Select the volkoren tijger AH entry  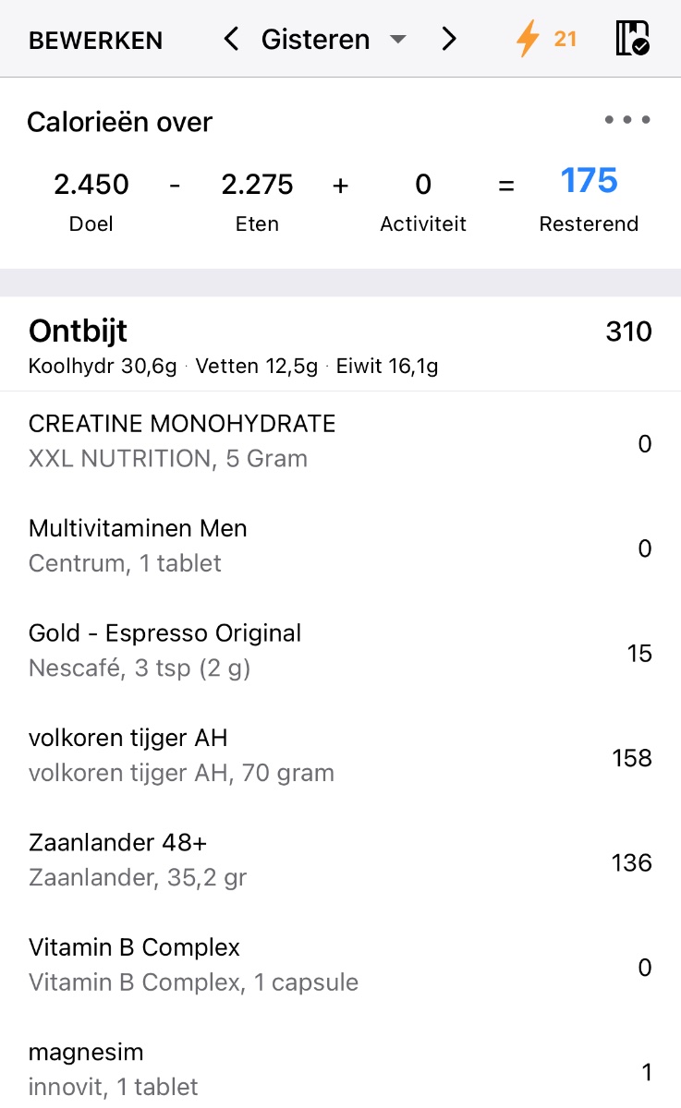181,754
